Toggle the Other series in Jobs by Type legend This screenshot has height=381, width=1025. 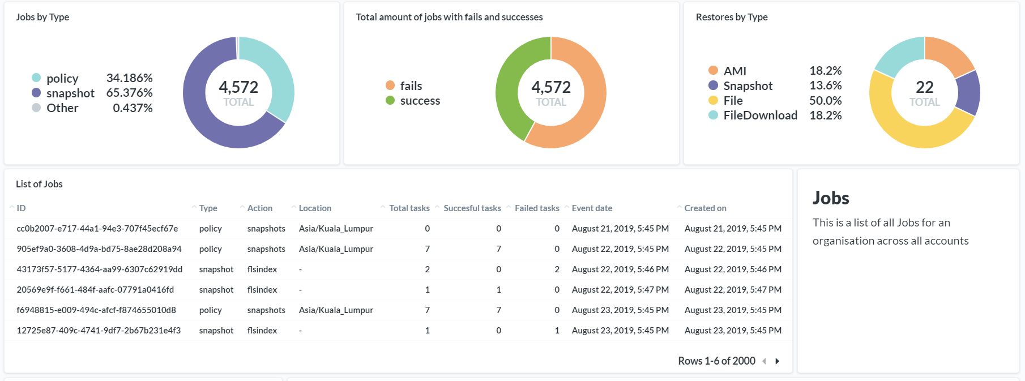(x=62, y=108)
